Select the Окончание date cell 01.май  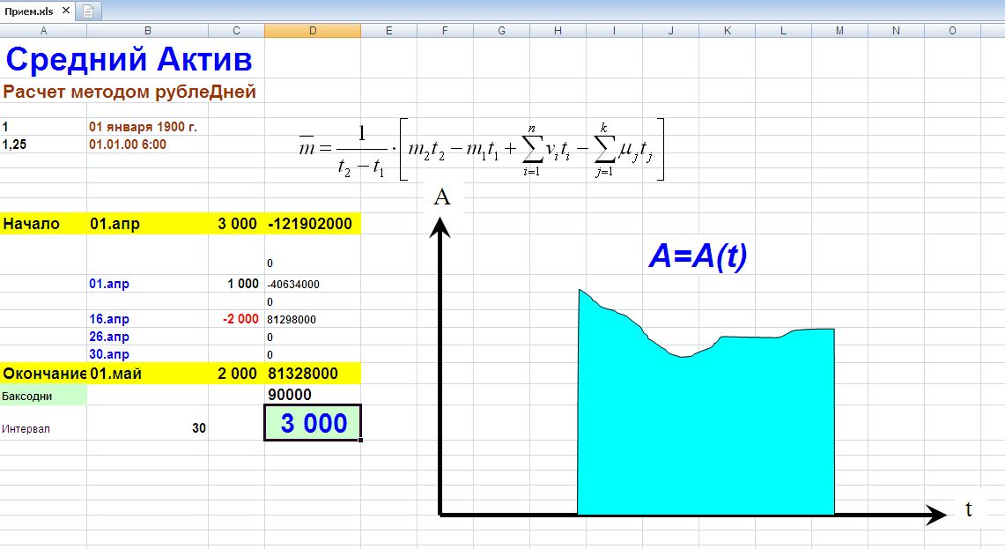tap(146, 374)
